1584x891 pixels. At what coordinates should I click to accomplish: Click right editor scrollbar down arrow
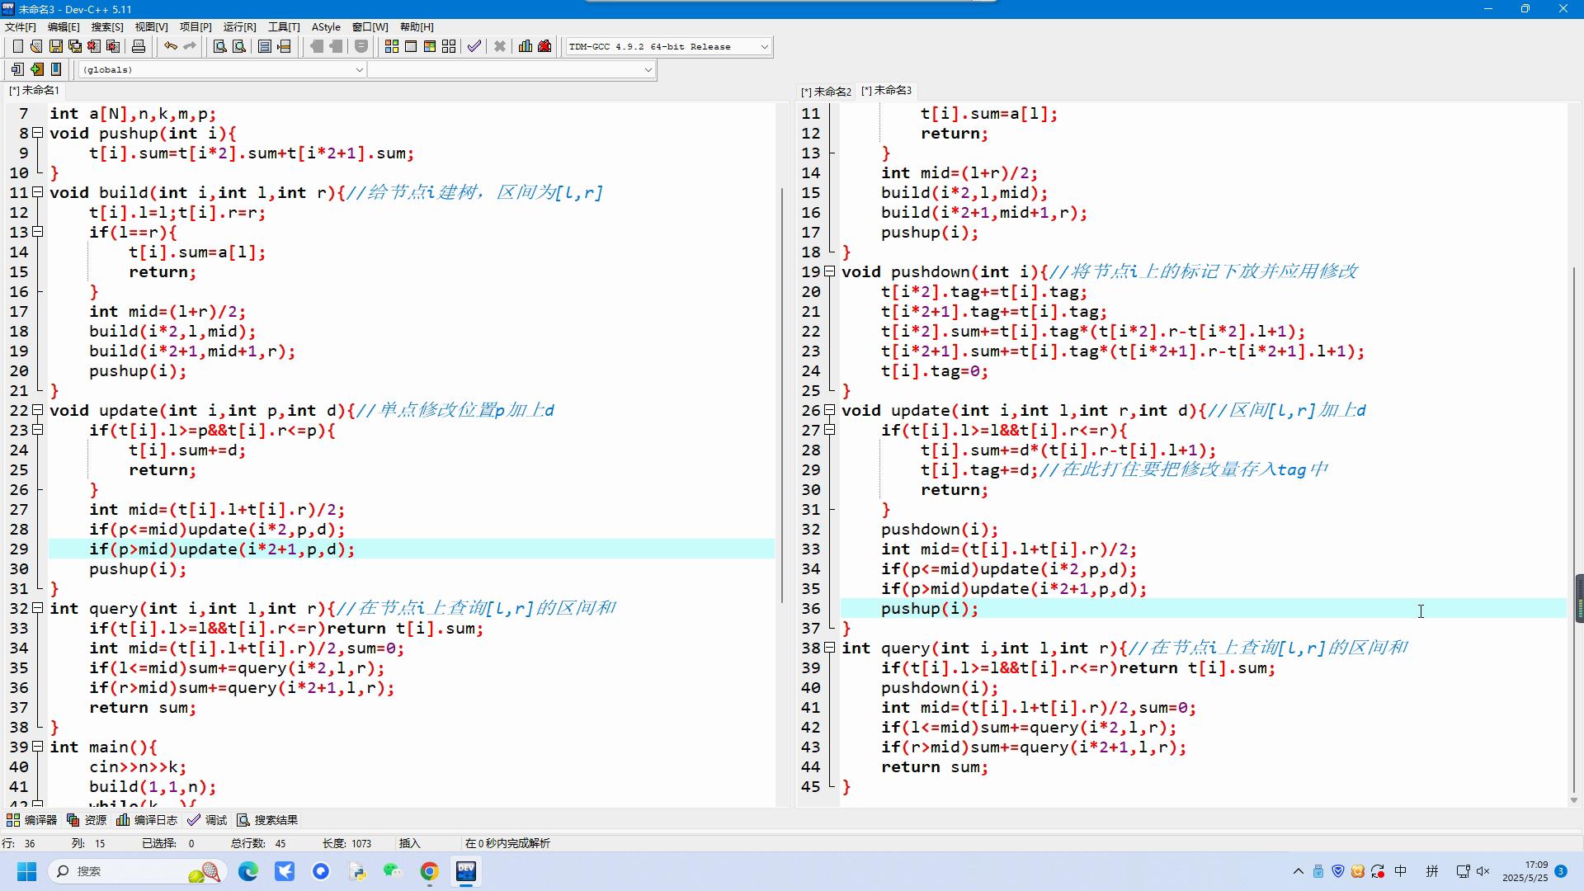1573,800
